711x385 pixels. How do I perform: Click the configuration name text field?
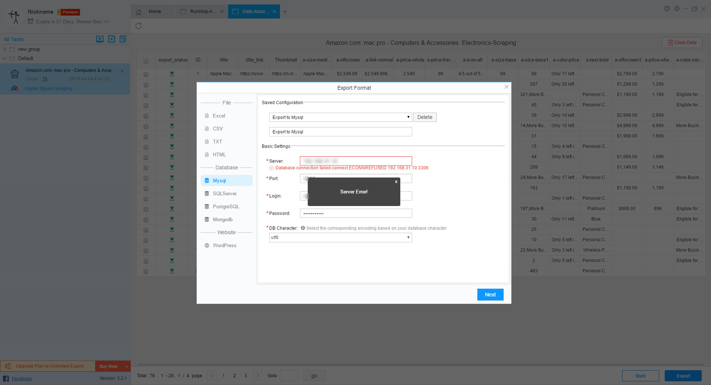(x=340, y=132)
